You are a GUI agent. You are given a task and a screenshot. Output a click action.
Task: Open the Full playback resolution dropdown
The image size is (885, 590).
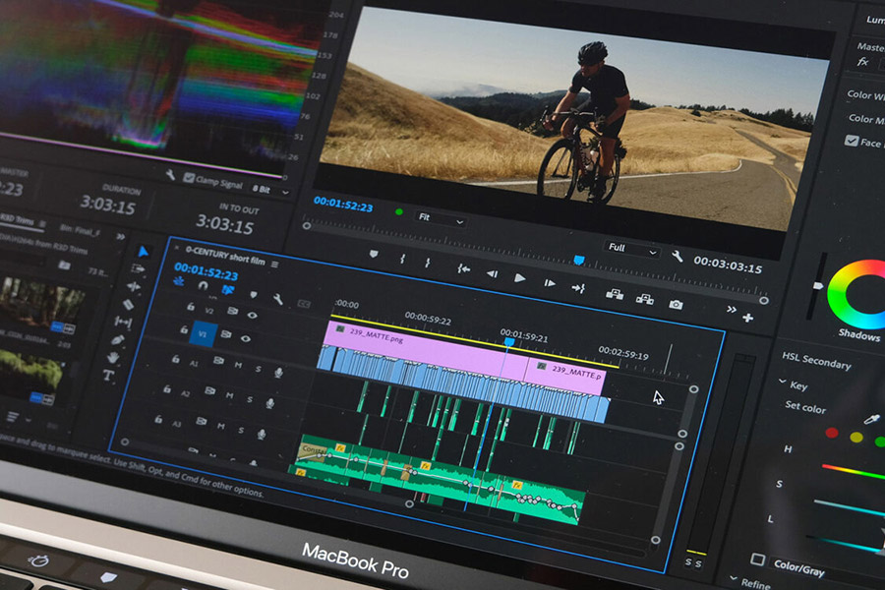click(632, 249)
